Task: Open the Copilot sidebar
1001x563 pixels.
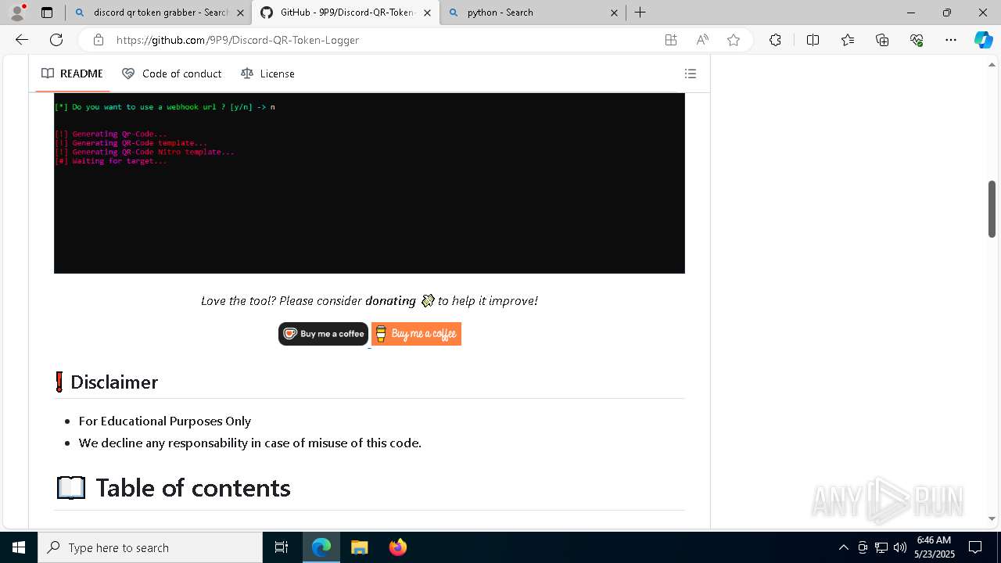Action: (x=983, y=40)
